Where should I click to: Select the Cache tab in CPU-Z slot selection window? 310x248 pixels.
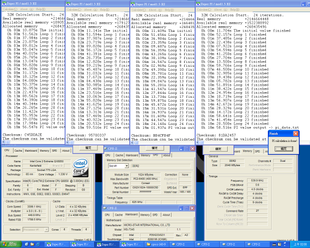coord(119,155)
